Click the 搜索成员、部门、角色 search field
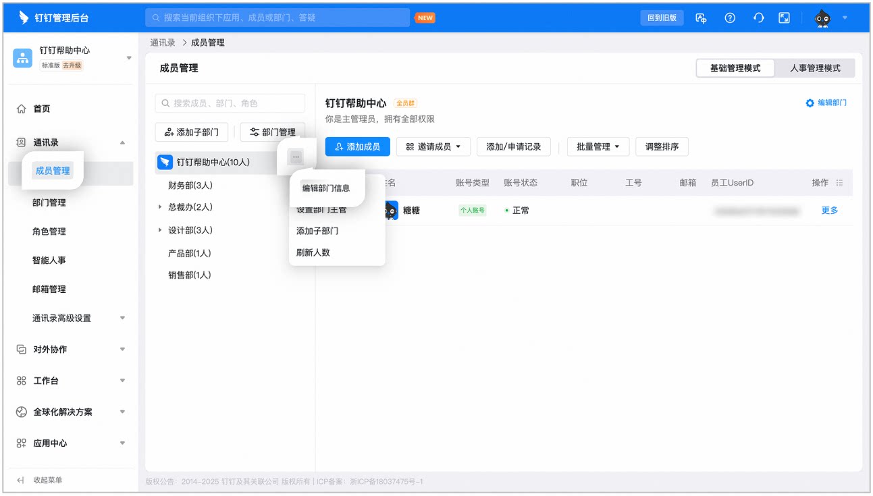 pyautogui.click(x=230, y=103)
